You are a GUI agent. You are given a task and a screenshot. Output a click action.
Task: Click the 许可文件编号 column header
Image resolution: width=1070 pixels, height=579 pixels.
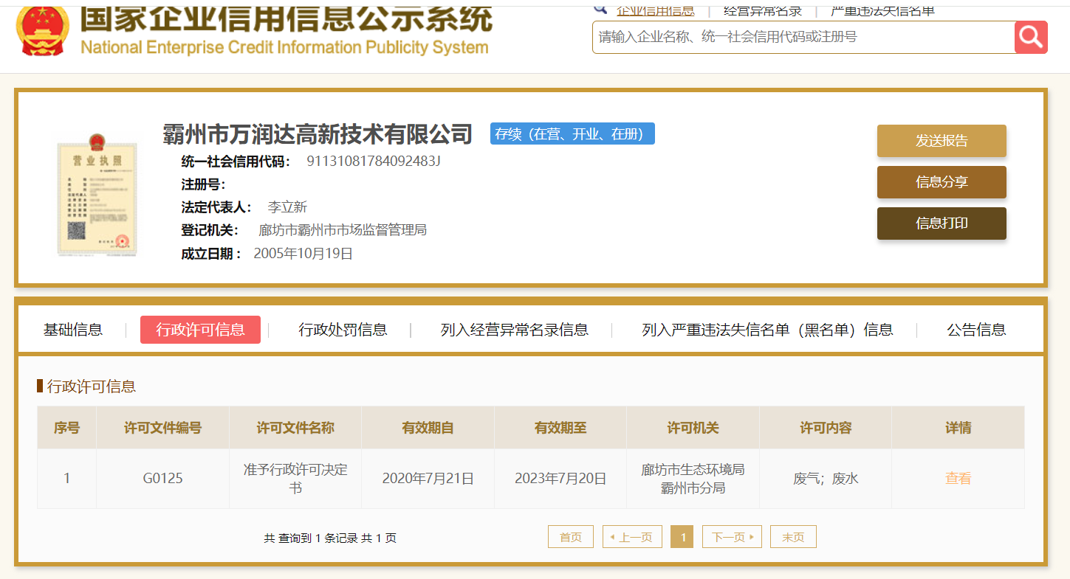(162, 428)
